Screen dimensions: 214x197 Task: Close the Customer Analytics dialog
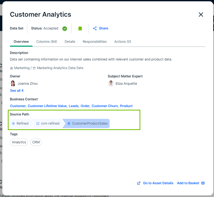(201, 15)
